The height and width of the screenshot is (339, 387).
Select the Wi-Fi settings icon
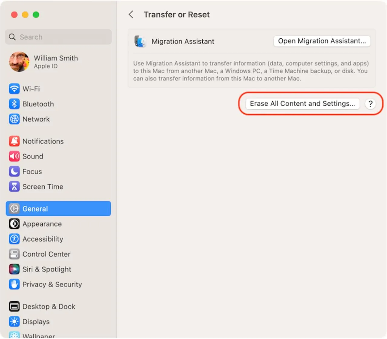click(x=14, y=89)
